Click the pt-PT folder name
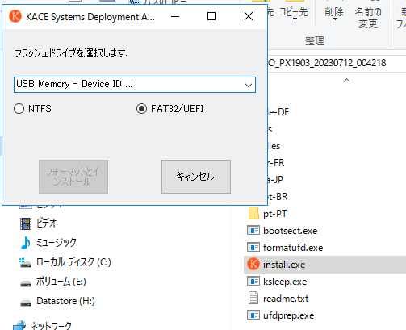Image resolution: width=406 pixels, height=330 pixels. click(275, 214)
